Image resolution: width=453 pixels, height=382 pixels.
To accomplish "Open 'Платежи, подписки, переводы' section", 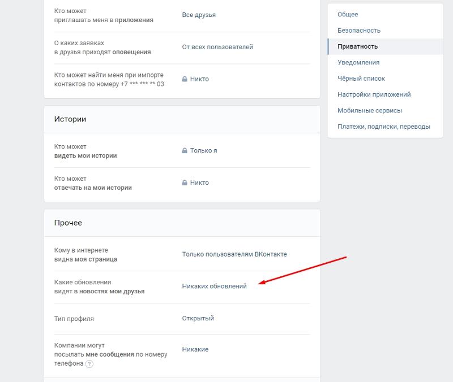I will tap(383, 126).
